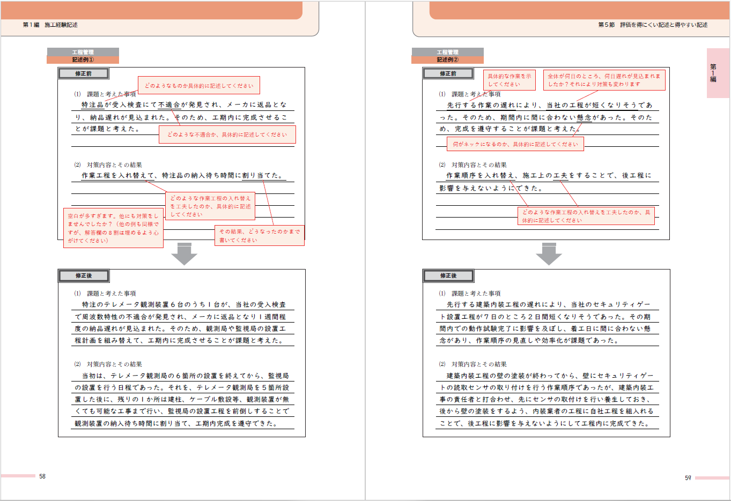
Task: Click the line starting "ト設置工程が７日のところ２日間短く"
Action: tap(545, 317)
